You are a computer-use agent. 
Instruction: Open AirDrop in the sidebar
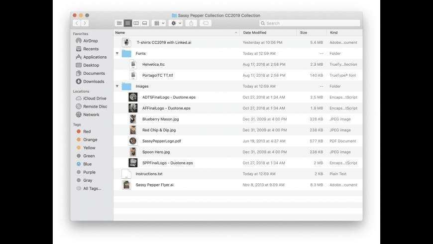(90, 41)
